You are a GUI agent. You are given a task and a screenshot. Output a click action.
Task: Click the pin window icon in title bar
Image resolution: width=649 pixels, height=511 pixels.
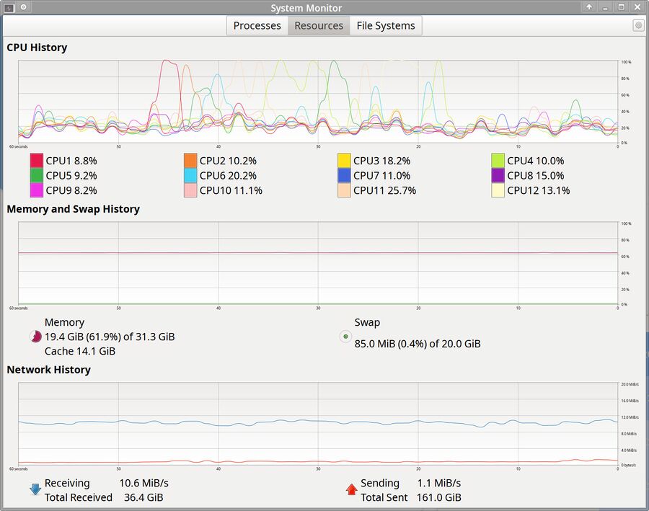tap(23, 7)
